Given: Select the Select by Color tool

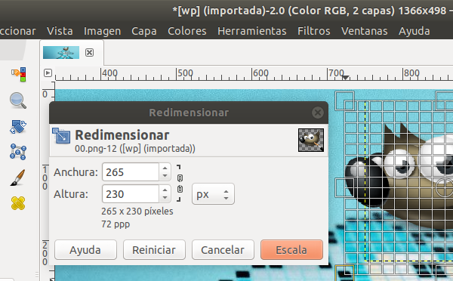Looking at the screenshot, I should [x=18, y=75].
